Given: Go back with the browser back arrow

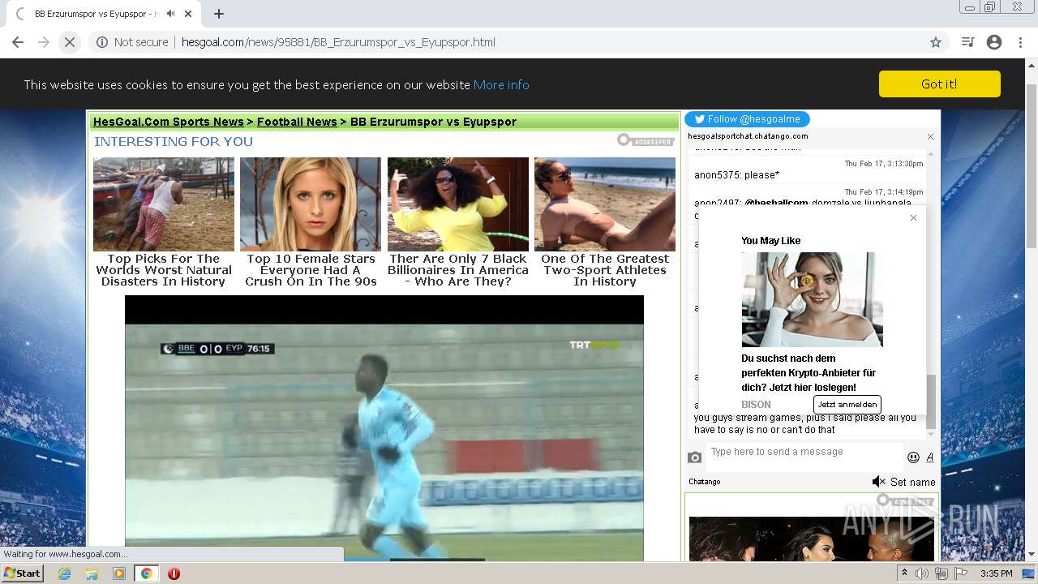Looking at the screenshot, I should (x=18, y=42).
